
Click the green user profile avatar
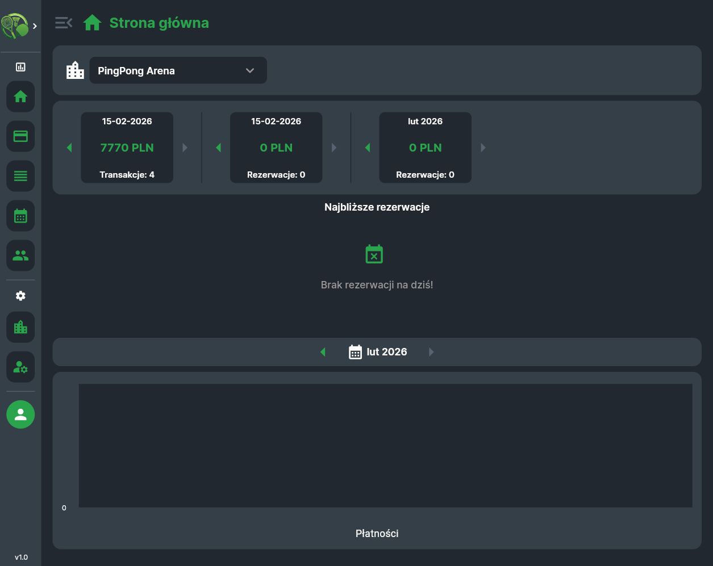pyautogui.click(x=20, y=414)
